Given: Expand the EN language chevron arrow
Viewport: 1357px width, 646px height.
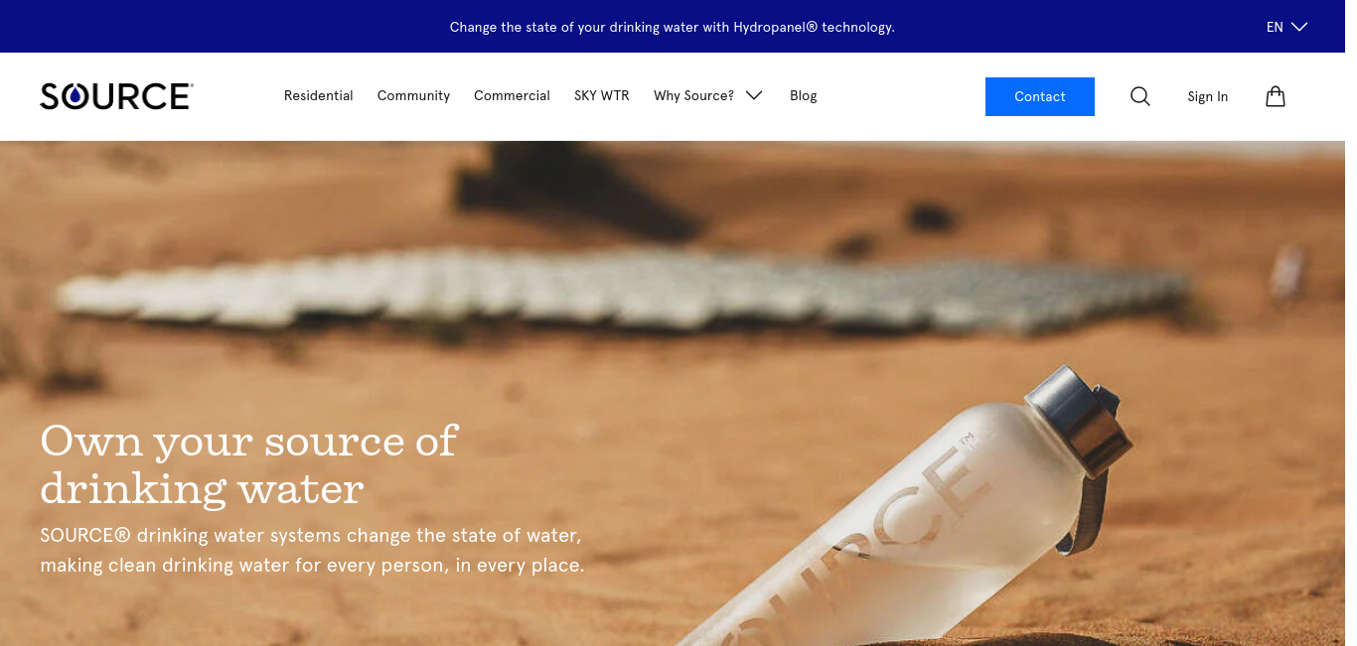Looking at the screenshot, I should [1299, 27].
